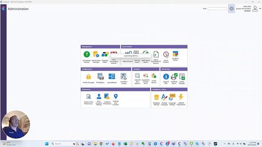Open Excel from the taskbar

125,144
